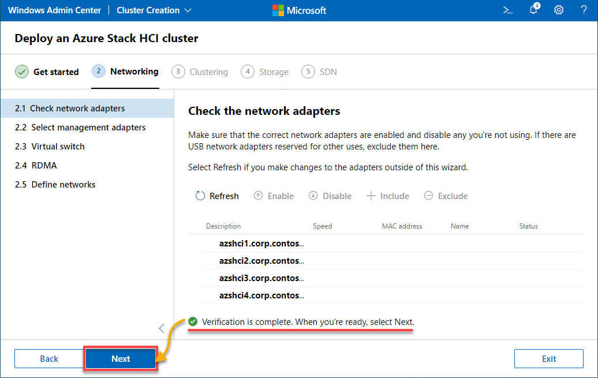Sort by the MAC address column header
This screenshot has width=598, height=378.
[402, 226]
